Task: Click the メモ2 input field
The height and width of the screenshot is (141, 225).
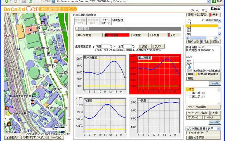Action: (x=207, y=64)
